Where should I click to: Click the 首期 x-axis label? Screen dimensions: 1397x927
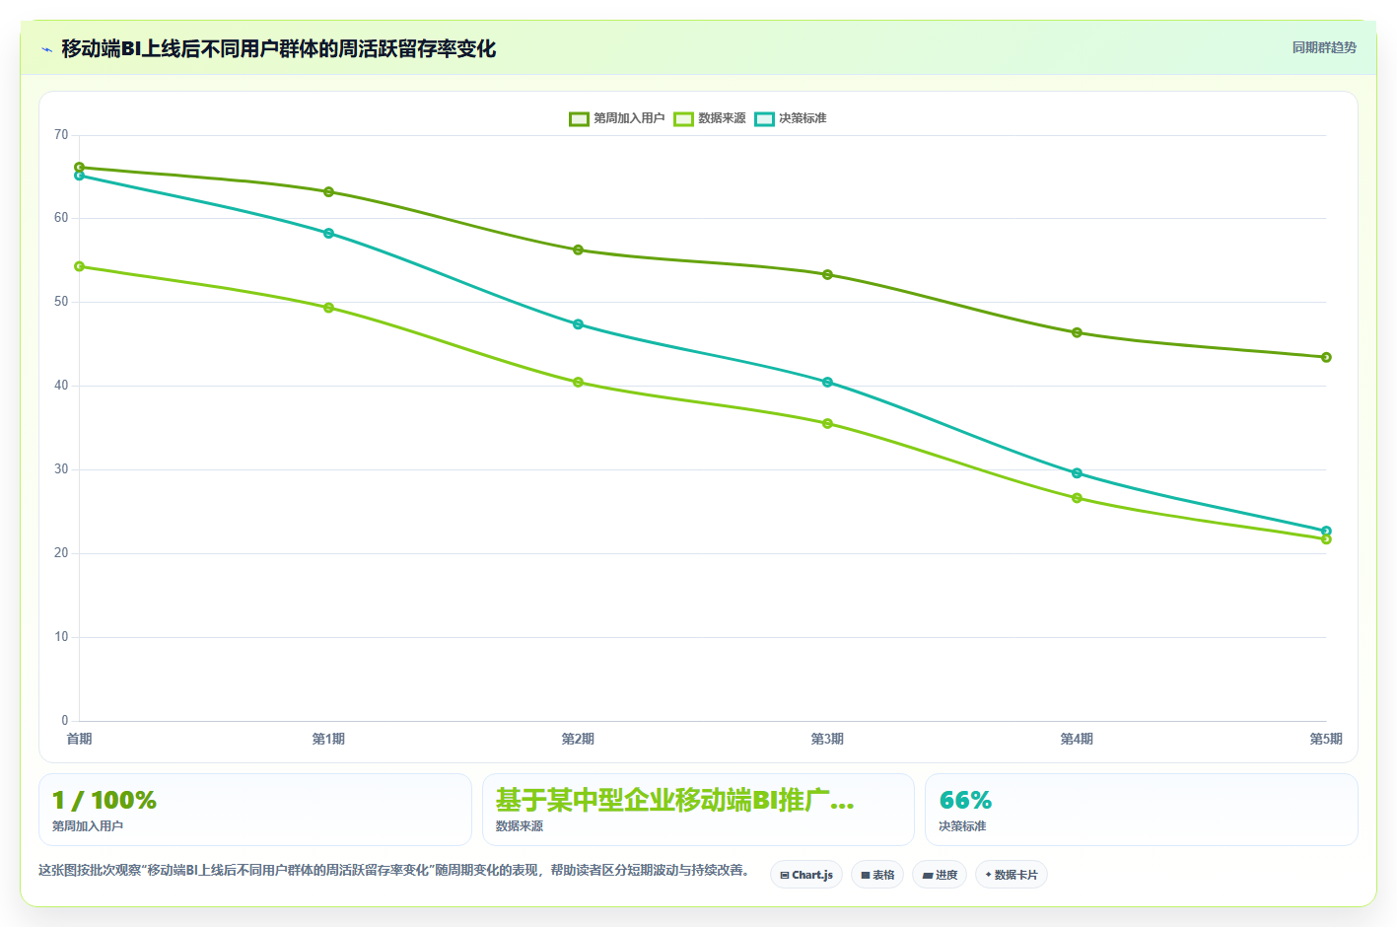pos(79,739)
